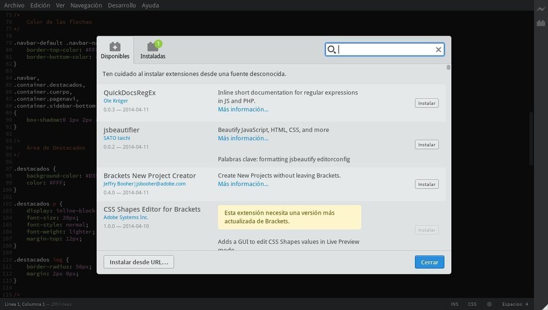Open Más información link for jsbeautifier
Viewport: 548px width, 310px height.
(x=243, y=138)
